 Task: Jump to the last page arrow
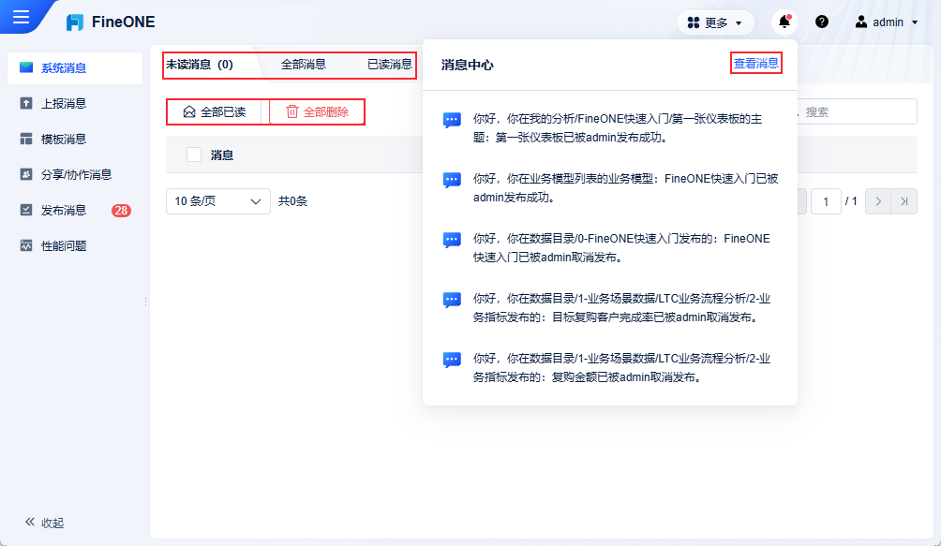point(904,201)
